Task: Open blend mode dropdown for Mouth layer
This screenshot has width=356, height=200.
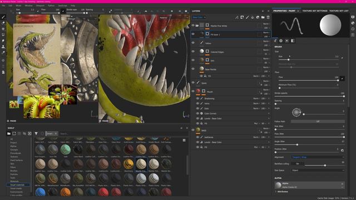Action: (266, 89)
